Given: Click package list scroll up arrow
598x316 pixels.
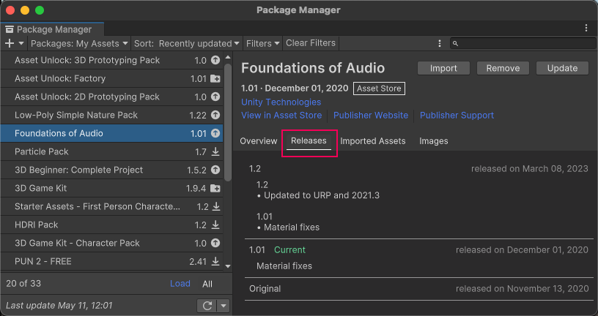Looking at the screenshot, I should [x=228, y=57].
